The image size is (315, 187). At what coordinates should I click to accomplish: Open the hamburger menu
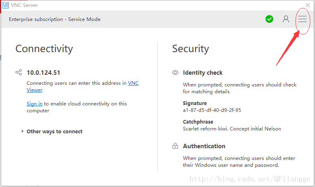[302, 19]
